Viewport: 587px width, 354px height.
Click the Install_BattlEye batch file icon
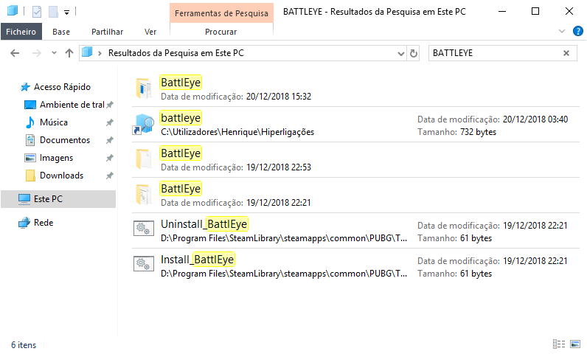point(144,264)
